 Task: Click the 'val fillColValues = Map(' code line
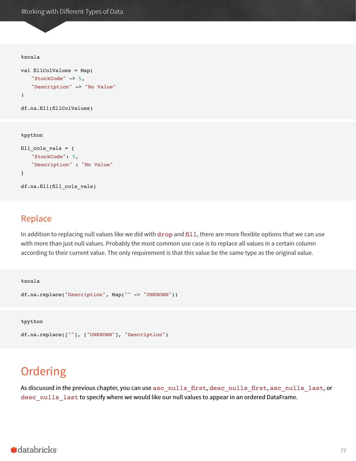pos(57,70)
